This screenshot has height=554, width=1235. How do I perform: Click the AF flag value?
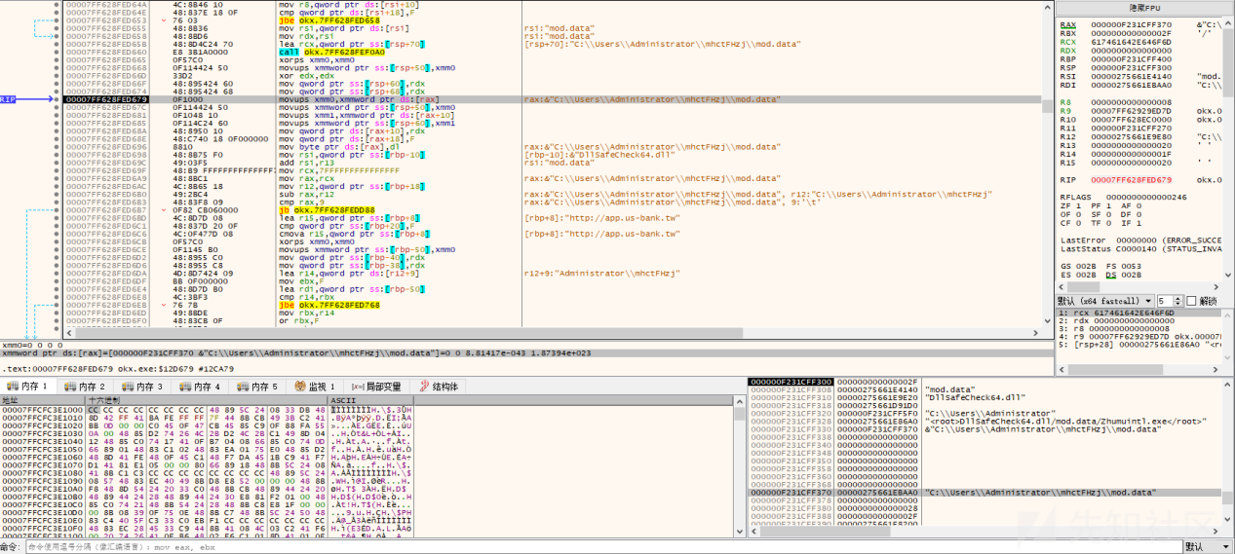1139,205
